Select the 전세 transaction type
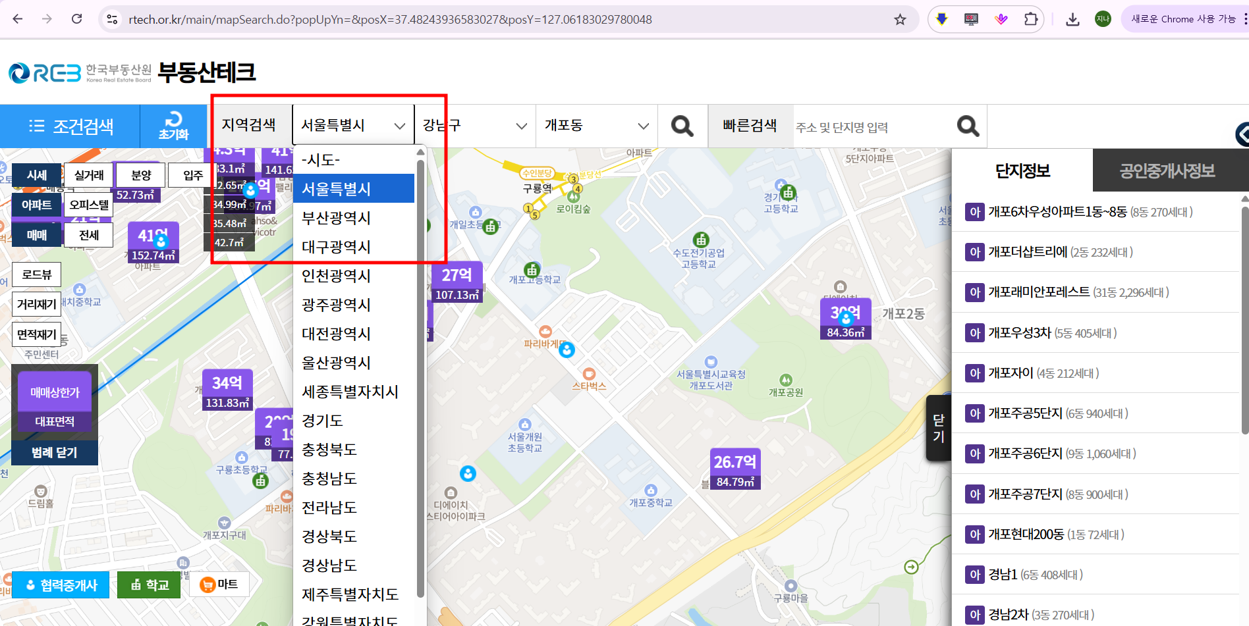Viewport: 1249px width, 626px height. [x=89, y=235]
